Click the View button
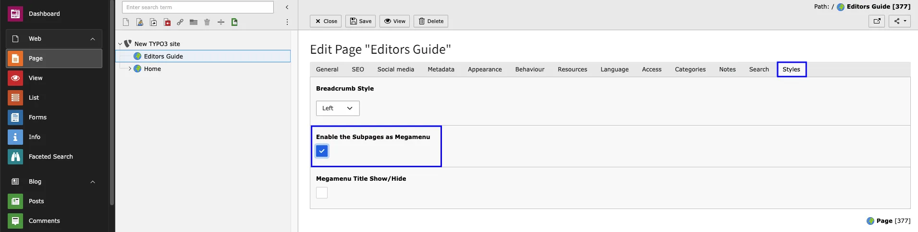918x232 pixels. (x=395, y=21)
